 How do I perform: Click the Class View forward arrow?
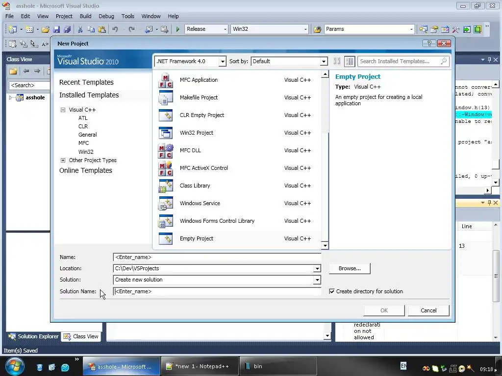37,71
